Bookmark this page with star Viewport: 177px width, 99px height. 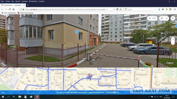coord(121,9)
